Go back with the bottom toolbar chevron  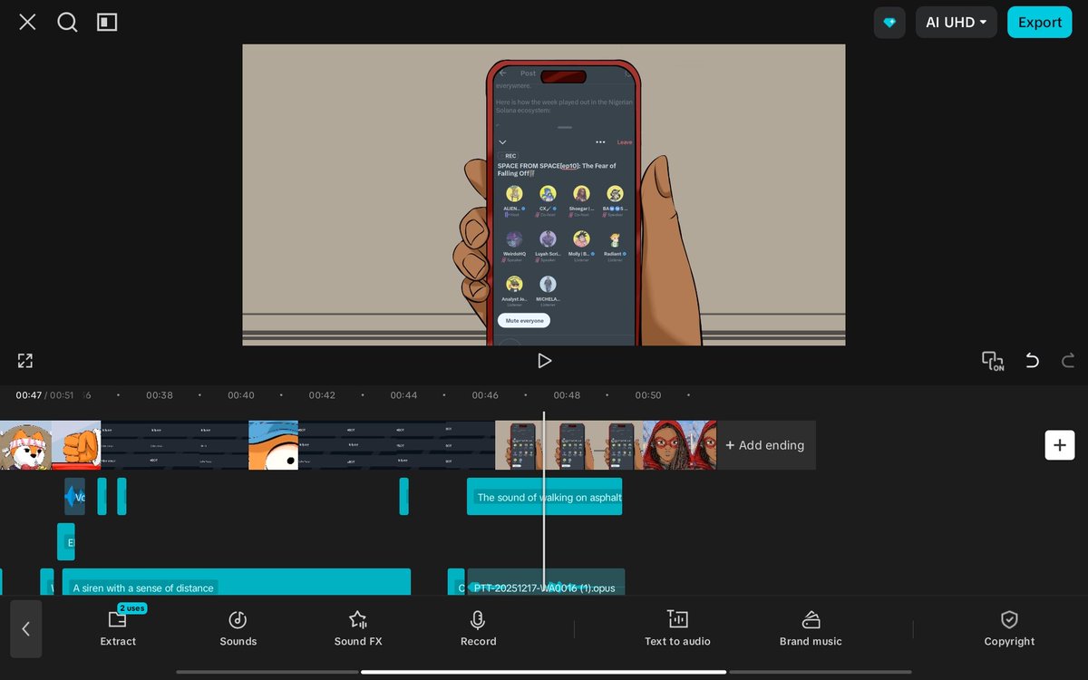point(26,628)
